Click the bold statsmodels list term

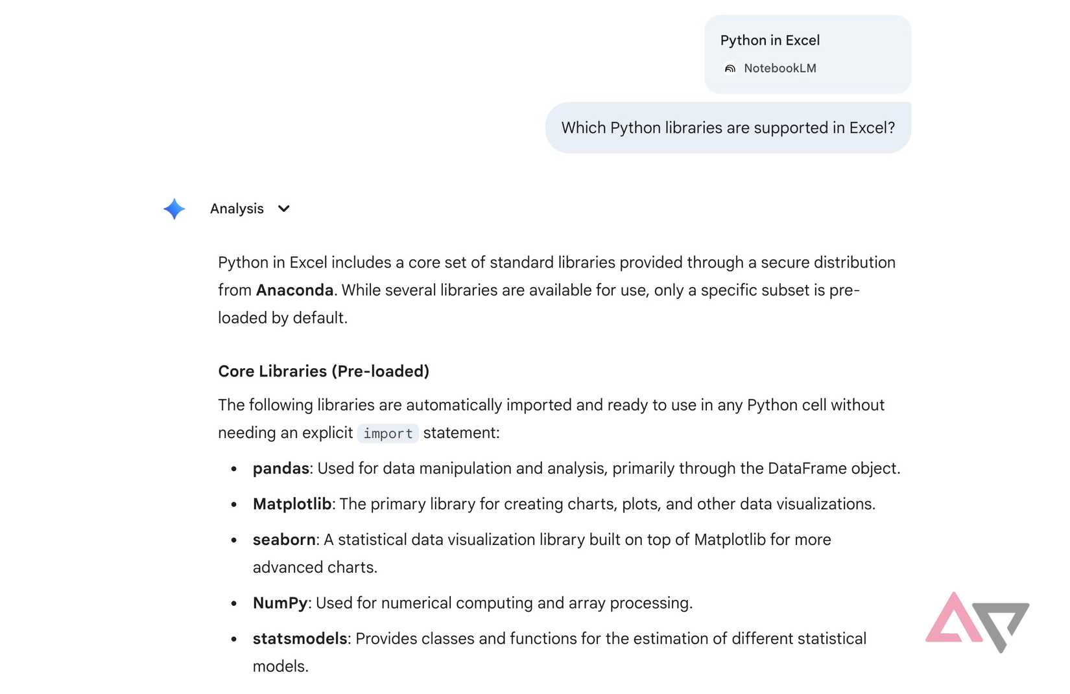300,639
